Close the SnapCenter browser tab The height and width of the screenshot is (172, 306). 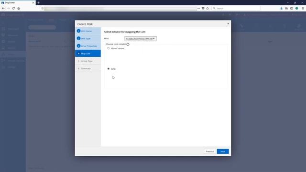point(33,3)
